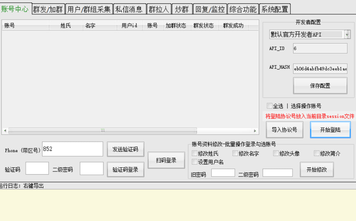The height and width of the screenshot is (221, 356).
Task: Choose 扫码登录 to log in
Action: (166, 160)
